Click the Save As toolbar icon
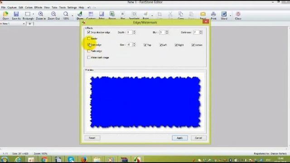The width and height of the screenshot is (290, 163). point(16,15)
